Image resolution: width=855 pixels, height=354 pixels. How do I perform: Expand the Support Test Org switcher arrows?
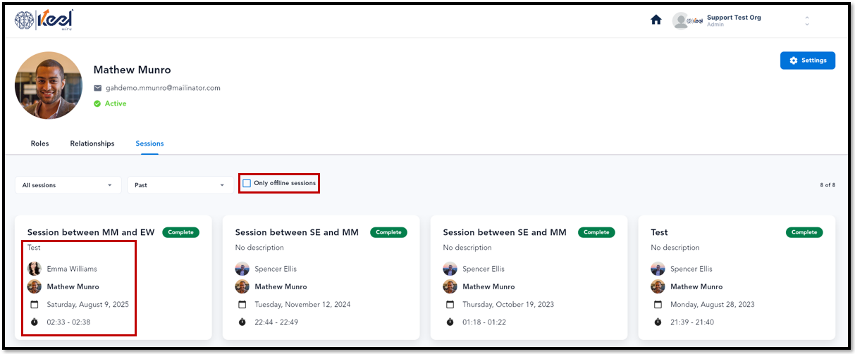pos(806,21)
